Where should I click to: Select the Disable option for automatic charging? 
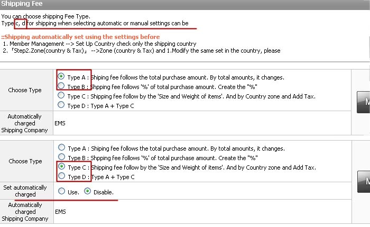(x=87, y=192)
